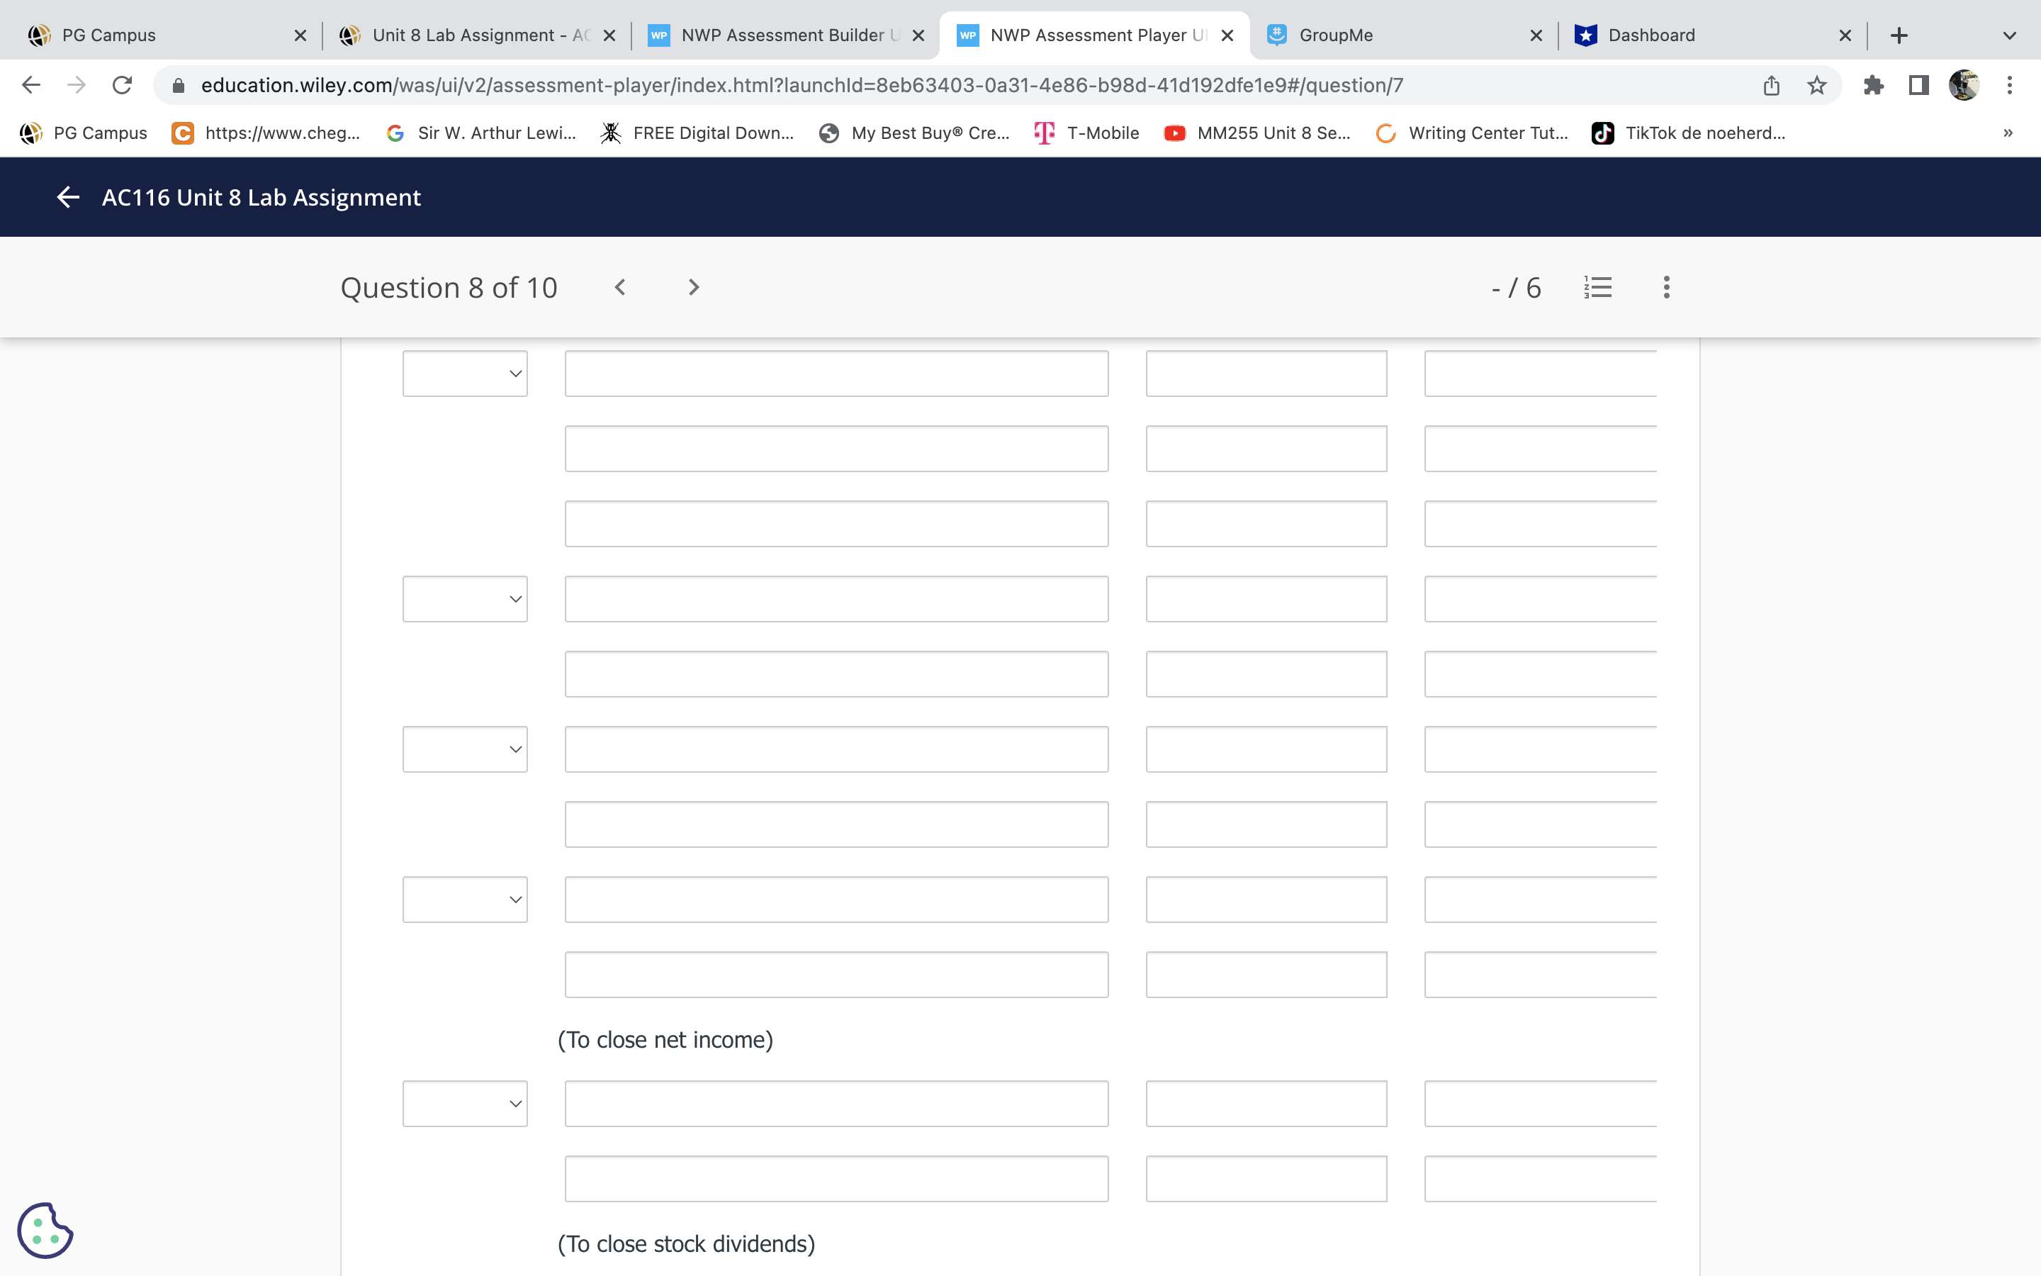The height and width of the screenshot is (1276, 2041).
Task: Click the first debit amount input field
Action: click(x=1266, y=373)
